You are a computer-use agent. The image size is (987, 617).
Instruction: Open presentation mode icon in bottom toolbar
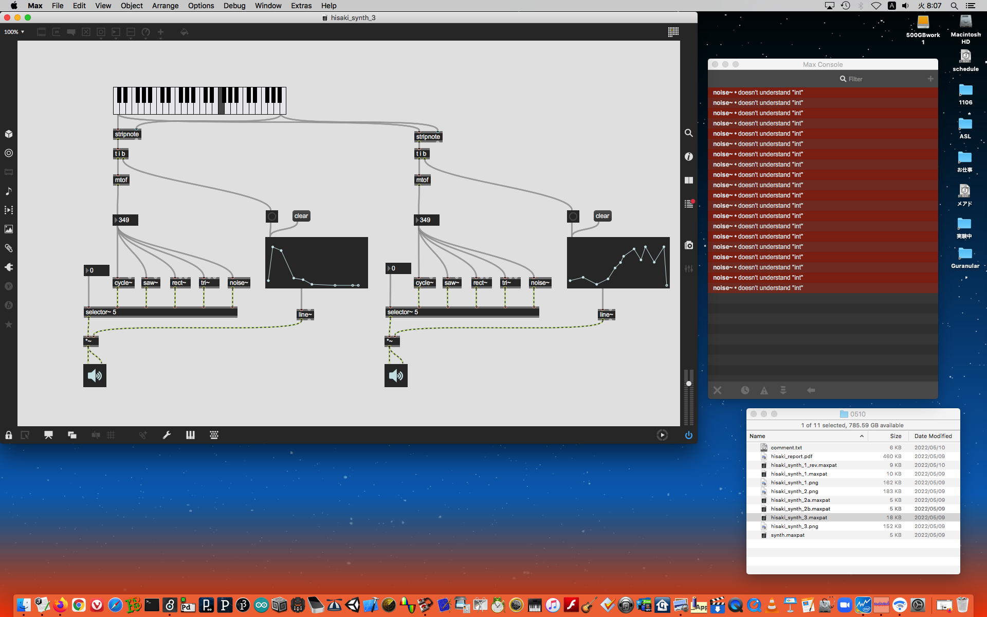[x=48, y=435]
